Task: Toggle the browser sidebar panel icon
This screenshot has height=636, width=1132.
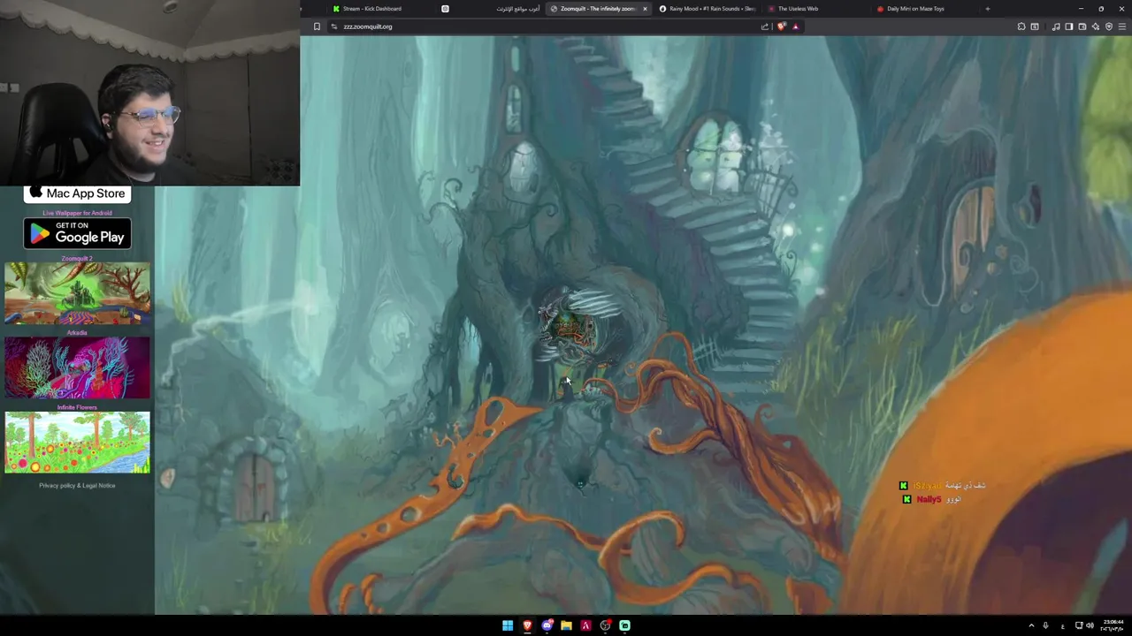Action: tap(1069, 26)
